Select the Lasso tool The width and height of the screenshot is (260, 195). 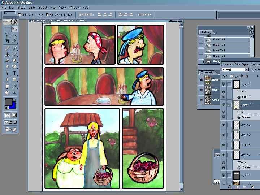pos(7,35)
